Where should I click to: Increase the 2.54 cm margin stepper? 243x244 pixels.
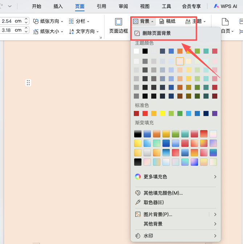[x=26, y=19]
